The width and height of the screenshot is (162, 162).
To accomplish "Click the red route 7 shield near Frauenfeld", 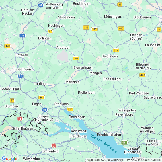I will [x=54, y=146].
